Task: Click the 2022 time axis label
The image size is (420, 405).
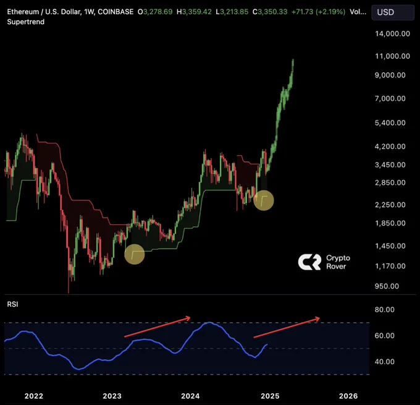Action: click(x=34, y=396)
